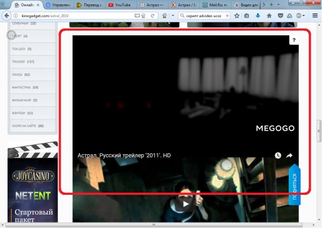The height and width of the screenshot is (228, 322).
Task: Click the search field with 'скрипт advideo ucoz'
Action: coord(203,16)
